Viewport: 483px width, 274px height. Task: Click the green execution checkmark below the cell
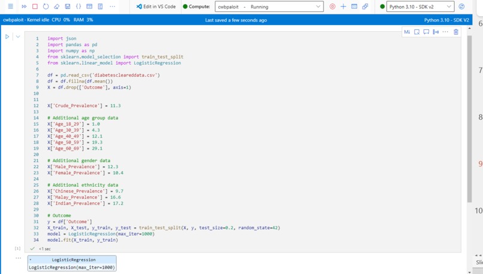point(32,248)
